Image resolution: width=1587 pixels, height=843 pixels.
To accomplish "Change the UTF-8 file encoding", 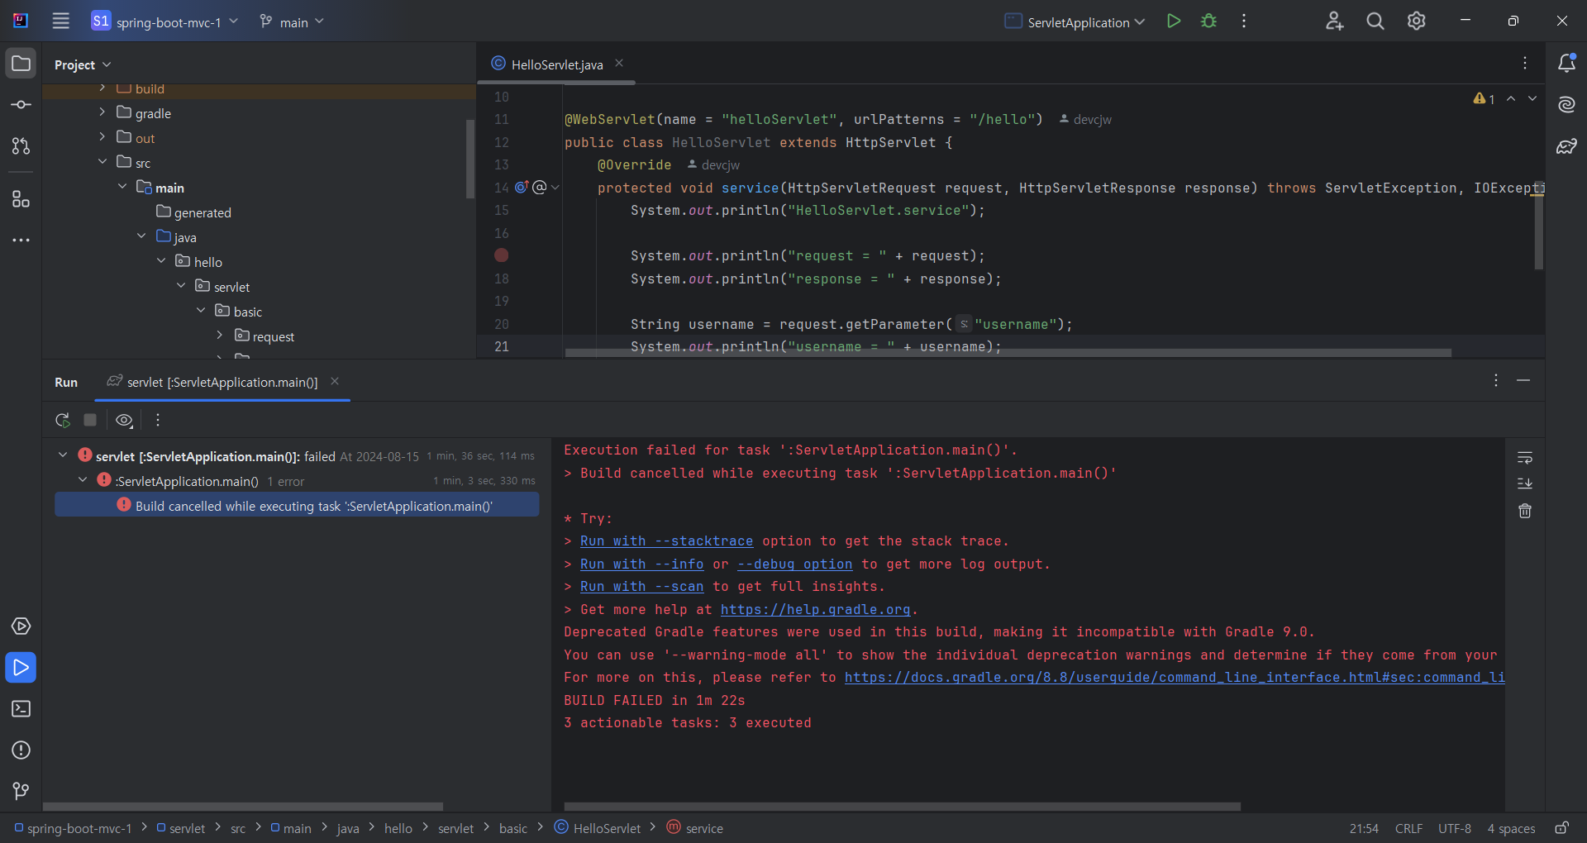I will click(1454, 828).
